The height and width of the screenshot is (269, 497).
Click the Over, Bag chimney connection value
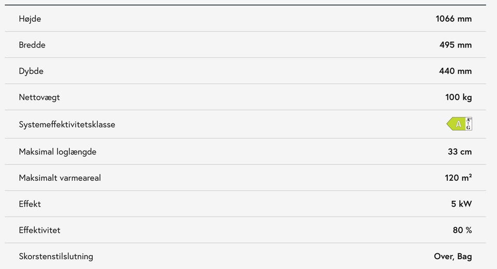pos(453,257)
